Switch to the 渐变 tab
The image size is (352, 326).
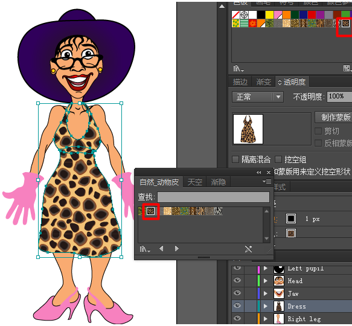[264, 82]
